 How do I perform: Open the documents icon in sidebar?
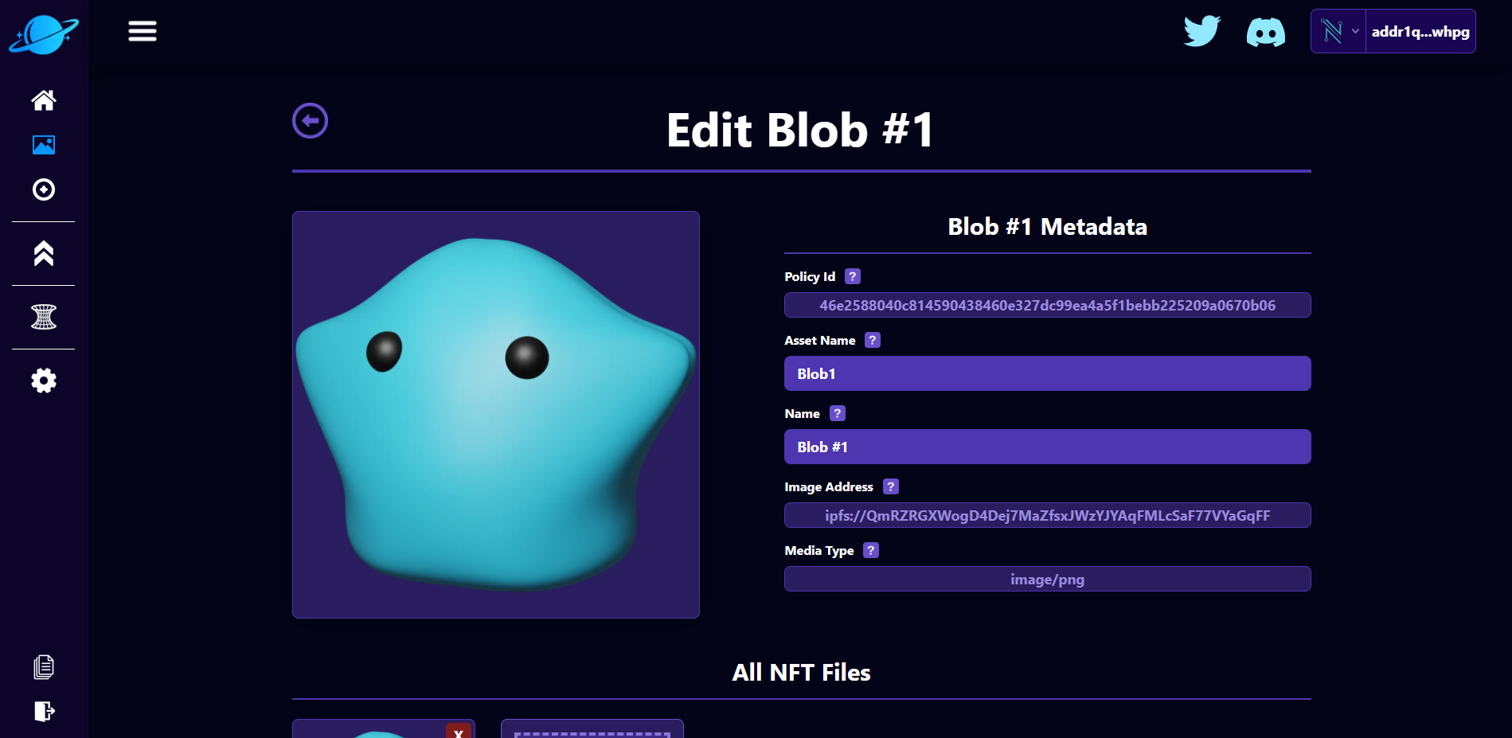pos(44,667)
